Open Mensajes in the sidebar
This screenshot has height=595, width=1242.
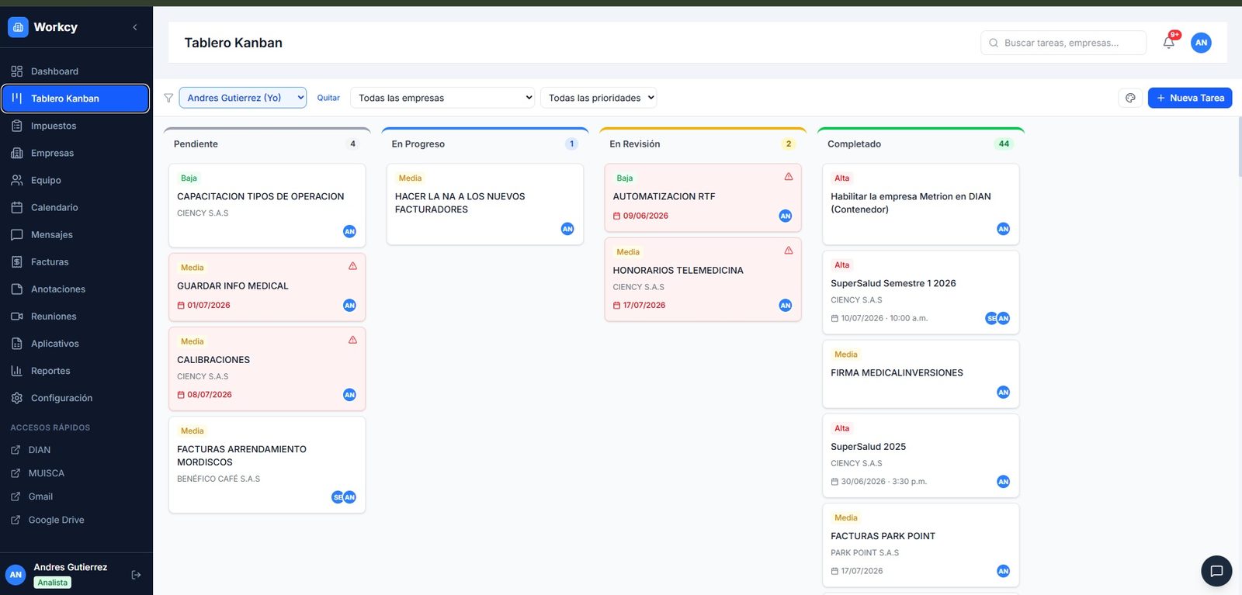(75, 234)
